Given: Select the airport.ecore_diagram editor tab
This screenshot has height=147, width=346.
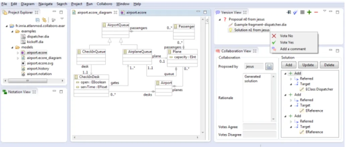Looking at the screenshot, I should (95, 13).
